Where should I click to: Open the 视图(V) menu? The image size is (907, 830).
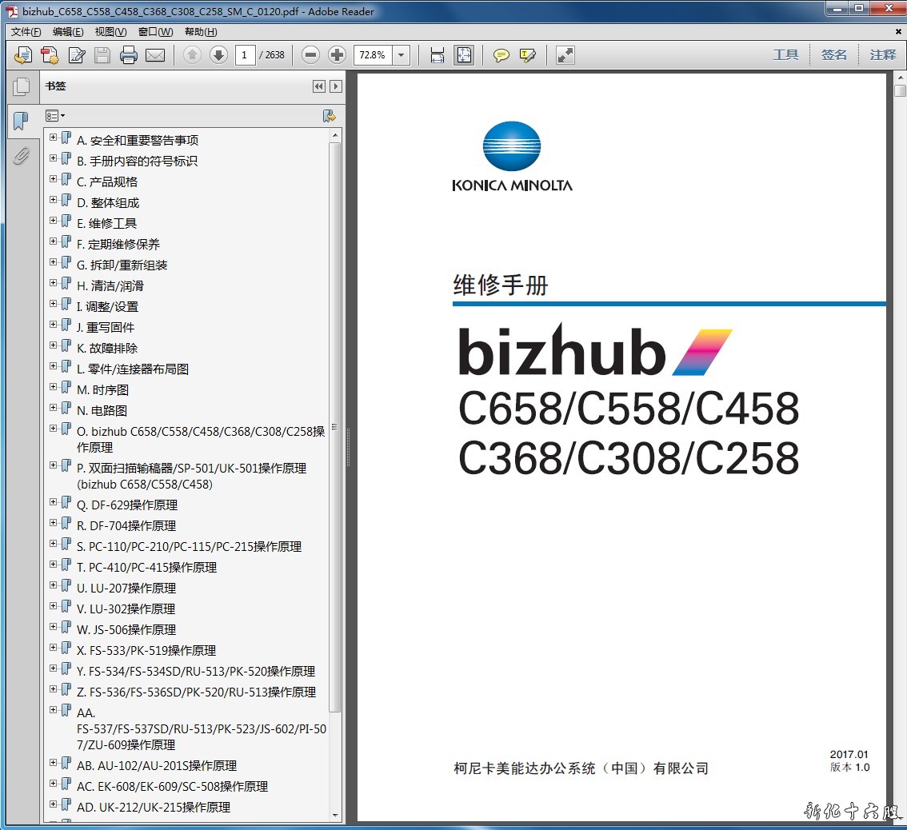coord(110,32)
